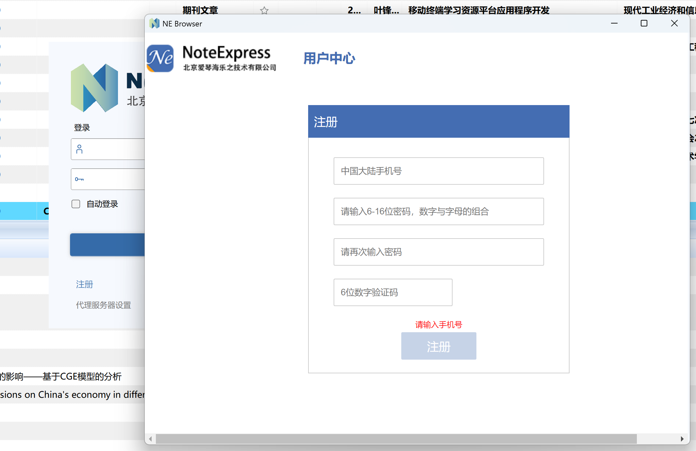Viewport: 696px width, 451px height.
Task: Click the key icon in the password field
Action: [x=79, y=179]
